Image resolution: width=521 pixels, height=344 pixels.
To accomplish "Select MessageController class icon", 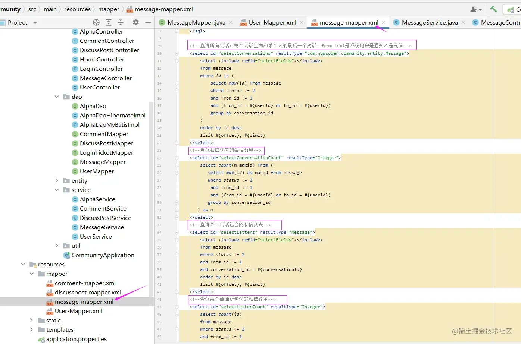I will (75, 78).
